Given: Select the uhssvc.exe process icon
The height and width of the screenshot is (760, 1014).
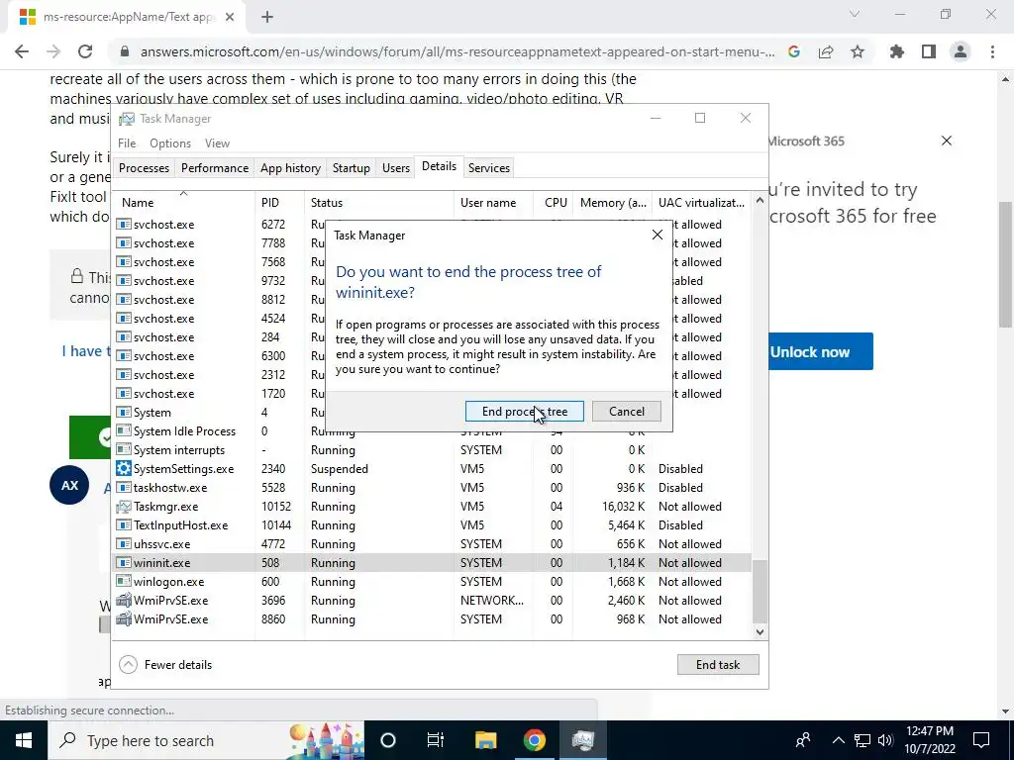Looking at the screenshot, I should tap(123, 544).
